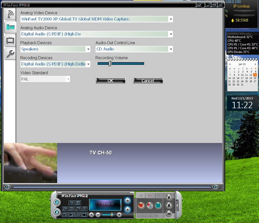Screen dimensions: 259x223
Task: Start recording with the red record button
Action: click(141, 206)
